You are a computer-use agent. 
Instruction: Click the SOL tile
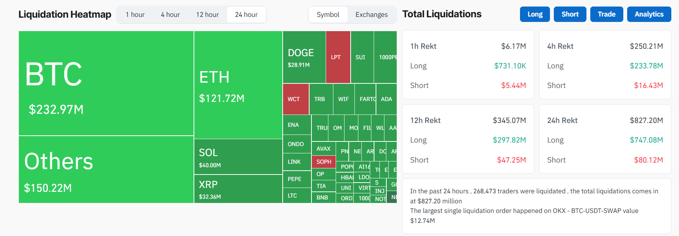238,156
